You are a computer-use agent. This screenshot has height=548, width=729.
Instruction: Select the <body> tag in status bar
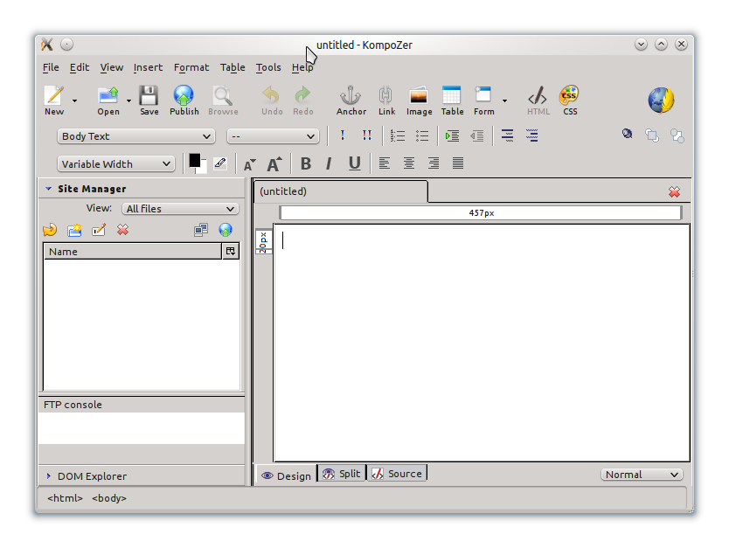[x=108, y=498]
